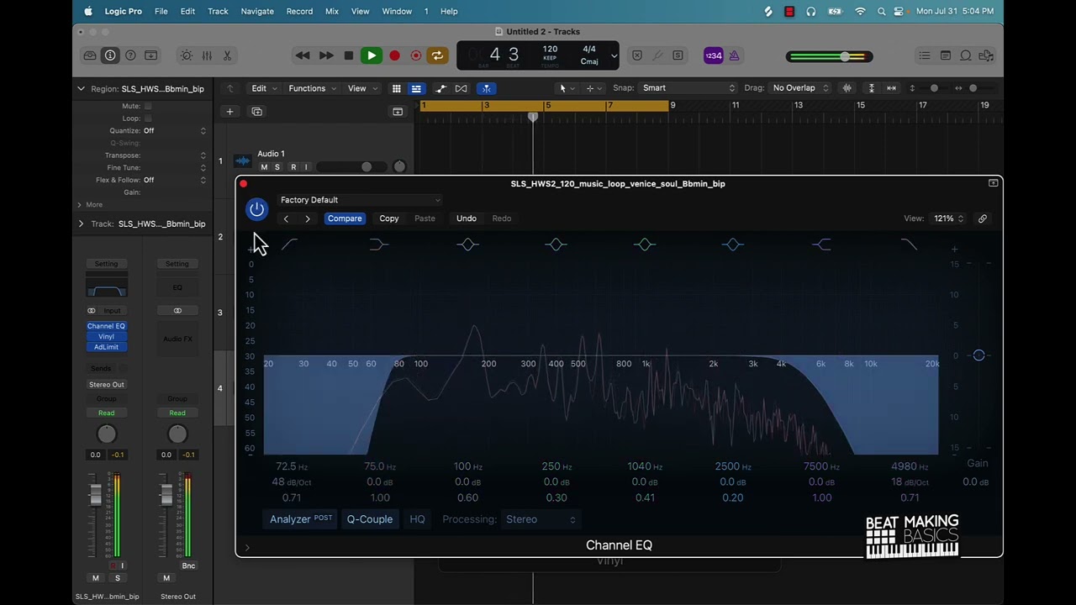The image size is (1076, 605).
Task: Toggle the high-pass filter band icon
Action: (289, 245)
